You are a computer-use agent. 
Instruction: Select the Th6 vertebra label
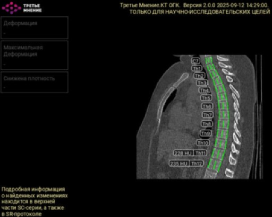207,106
